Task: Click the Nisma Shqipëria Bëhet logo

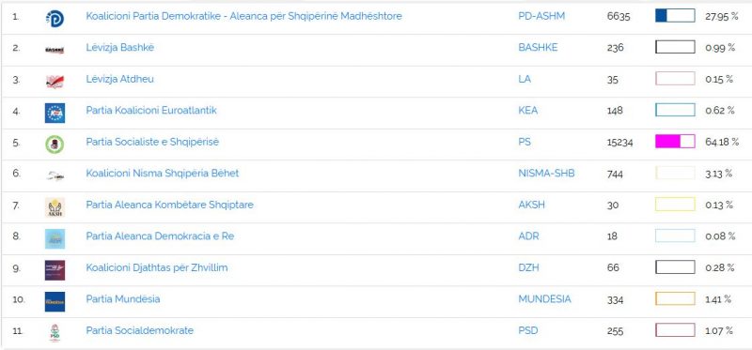Action: [55, 176]
